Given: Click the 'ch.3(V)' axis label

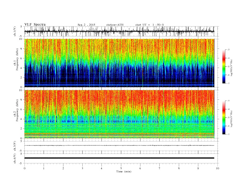Looking at the screenshot, I should 15,146.
